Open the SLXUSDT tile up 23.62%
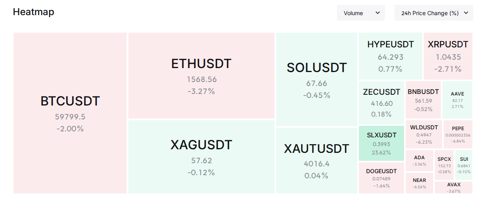The height and width of the screenshot is (207, 486). point(381,143)
